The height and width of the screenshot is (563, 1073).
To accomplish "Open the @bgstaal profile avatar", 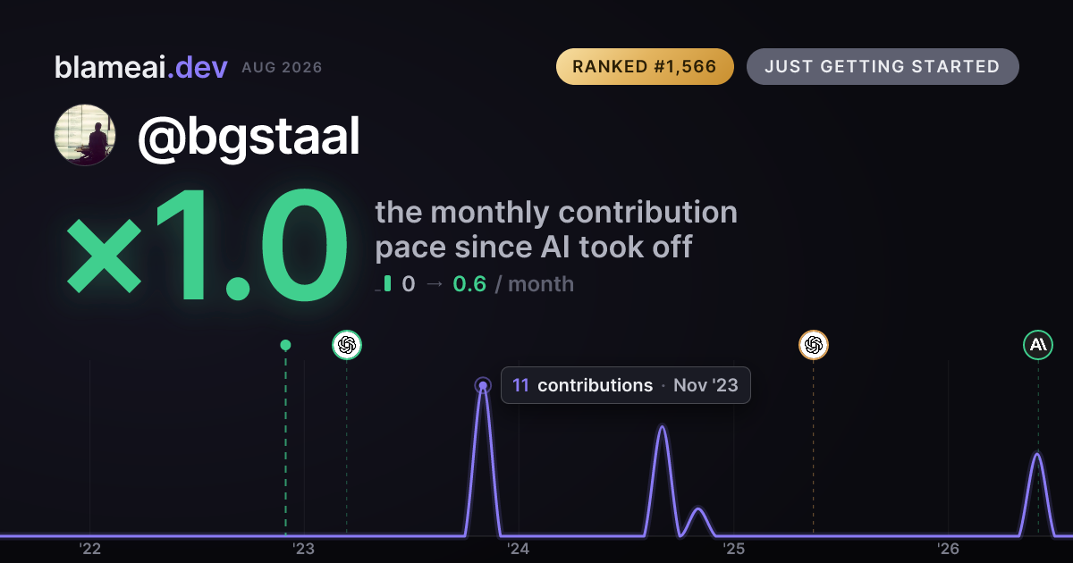I will coord(85,135).
